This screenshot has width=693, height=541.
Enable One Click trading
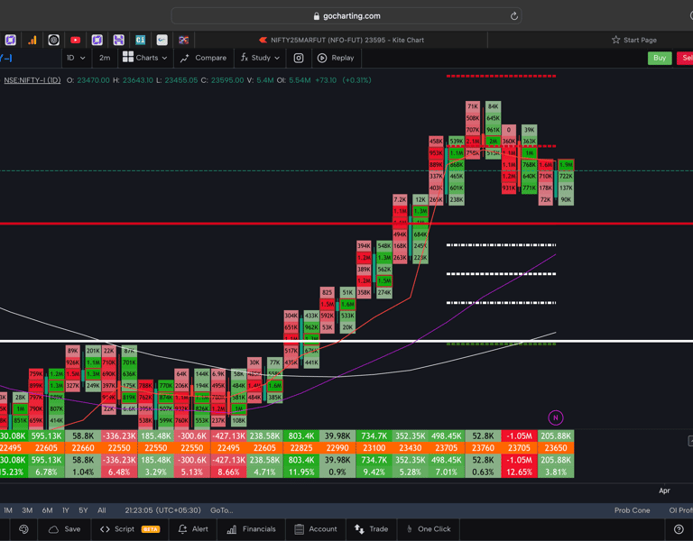click(x=429, y=529)
